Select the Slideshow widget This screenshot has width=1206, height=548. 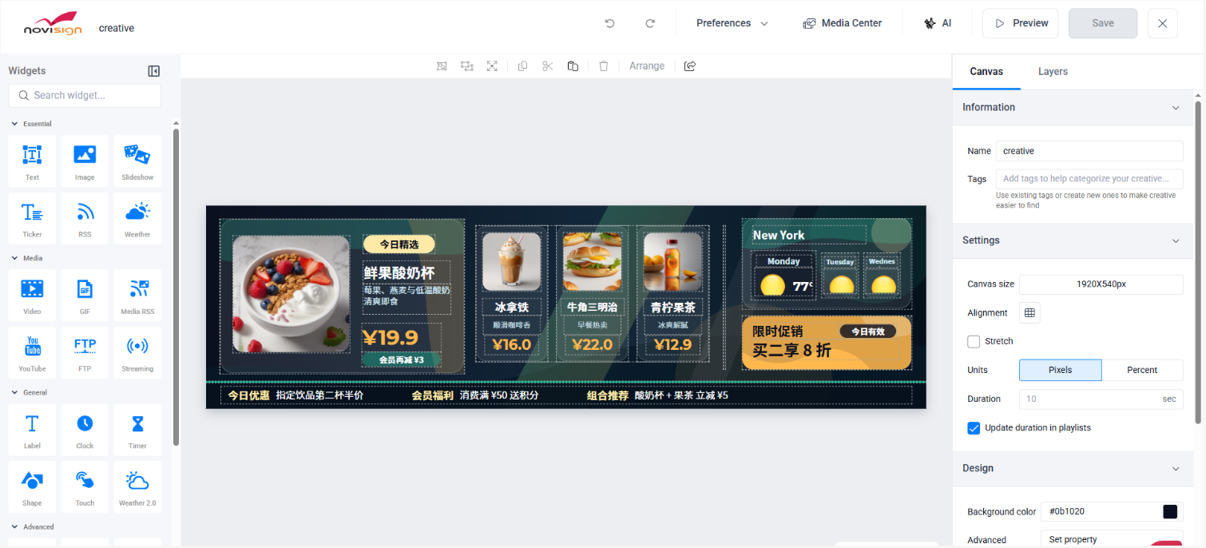click(x=137, y=161)
